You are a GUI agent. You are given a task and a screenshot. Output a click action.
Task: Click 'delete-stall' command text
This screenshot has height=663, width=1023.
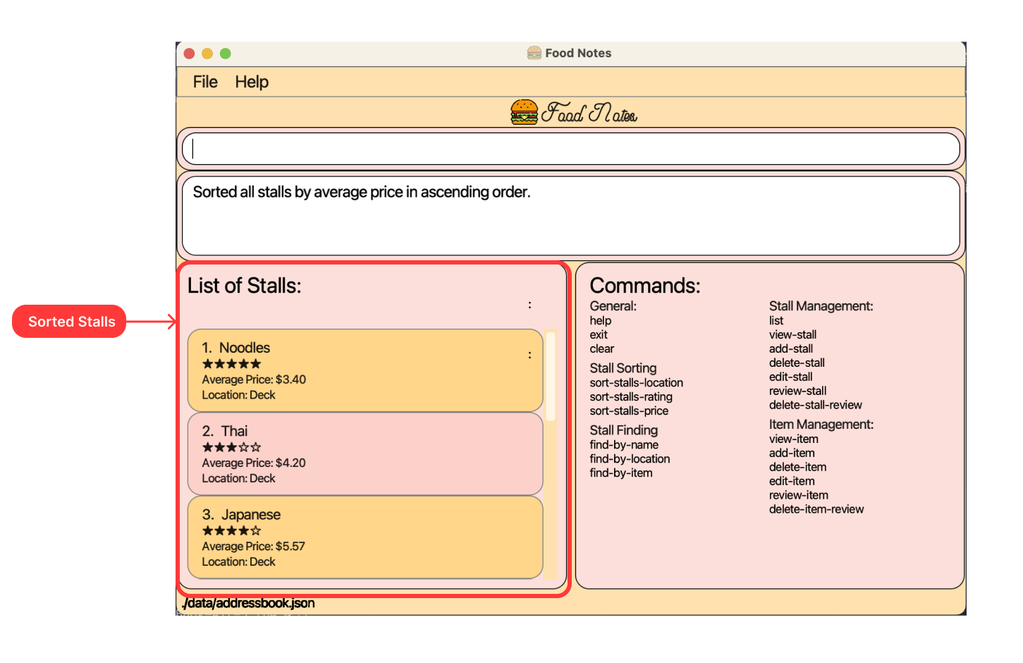tap(797, 363)
